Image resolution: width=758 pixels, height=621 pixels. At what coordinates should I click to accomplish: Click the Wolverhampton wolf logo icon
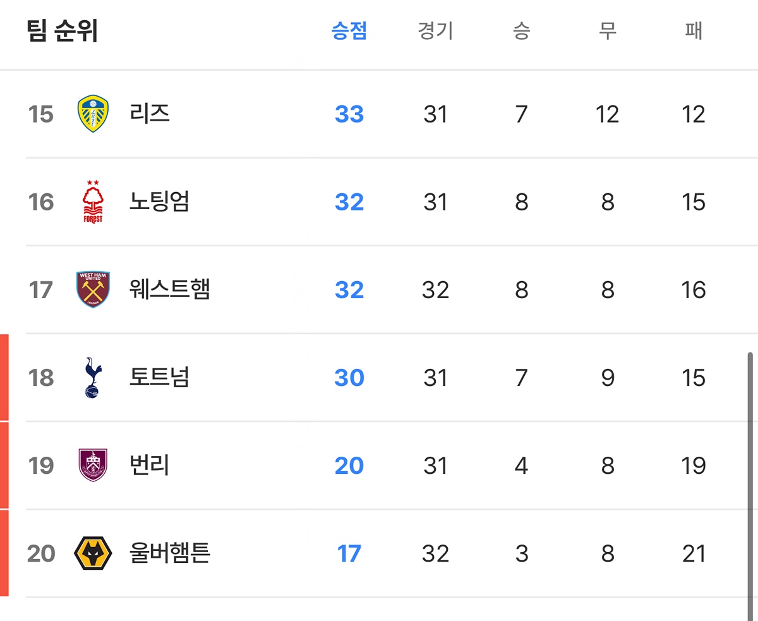93,553
